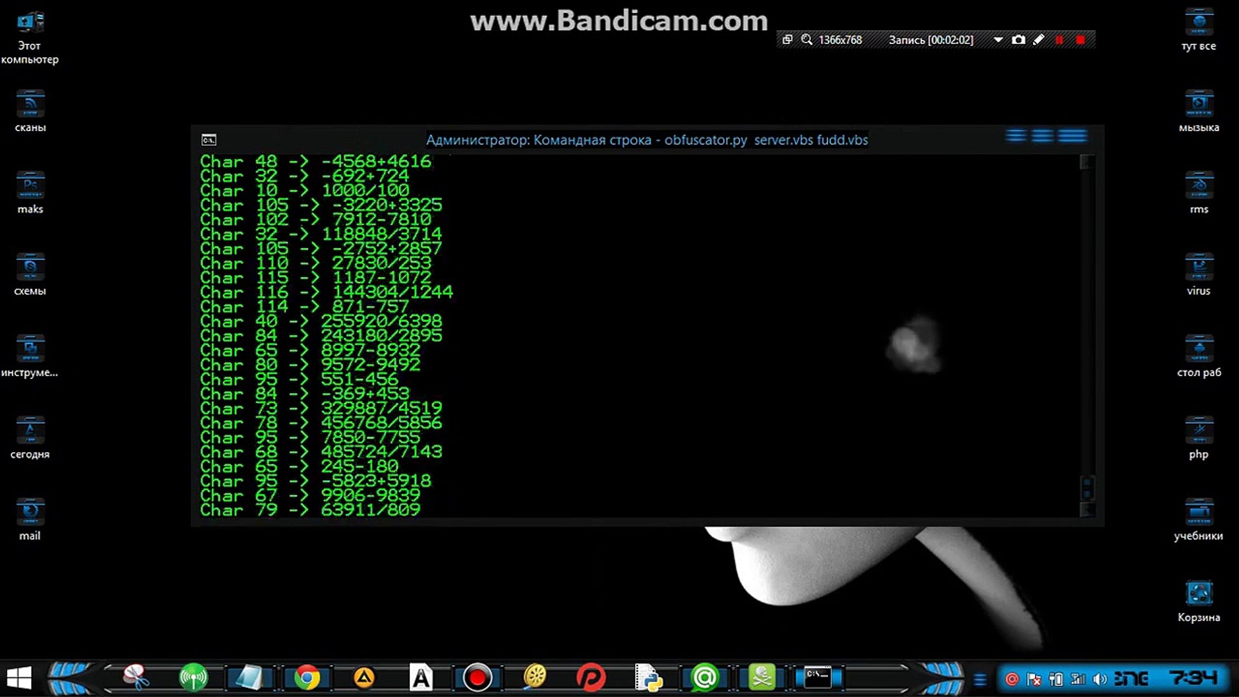Click the Bandicam pencil drawing icon
This screenshot has width=1239, height=697.
click(1038, 40)
